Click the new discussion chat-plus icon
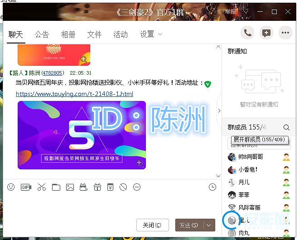 [266, 33]
